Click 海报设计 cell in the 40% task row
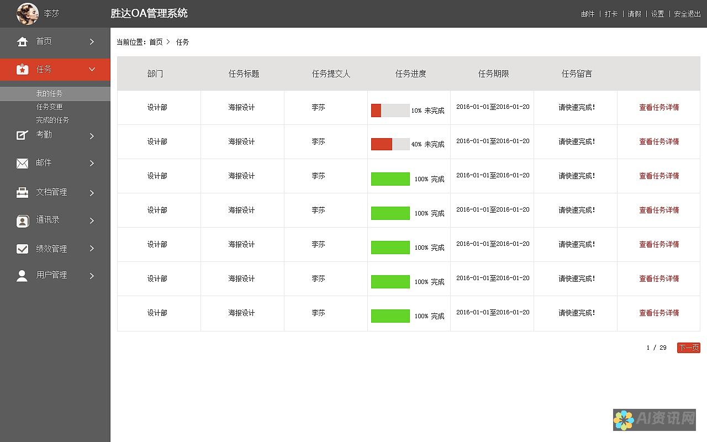This screenshot has height=442, width=707. 242,142
